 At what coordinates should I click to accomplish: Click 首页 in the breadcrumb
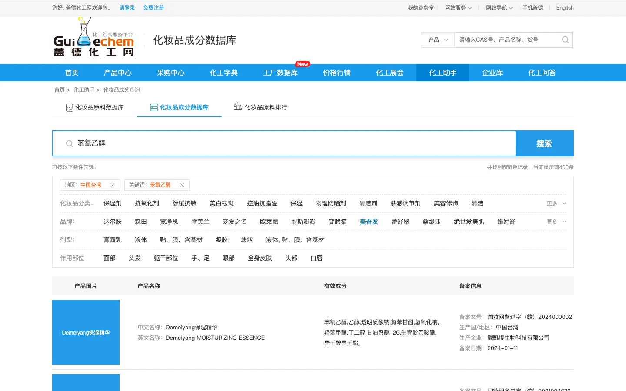click(60, 90)
